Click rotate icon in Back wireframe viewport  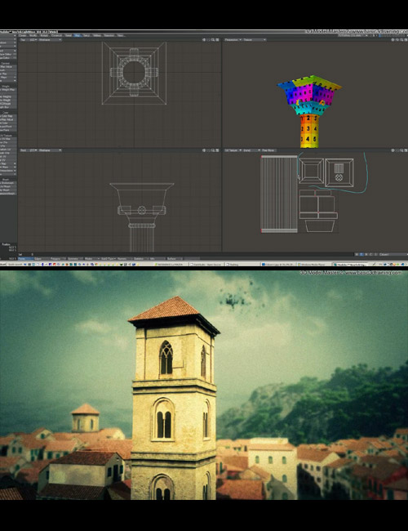pyautogui.click(x=208, y=150)
